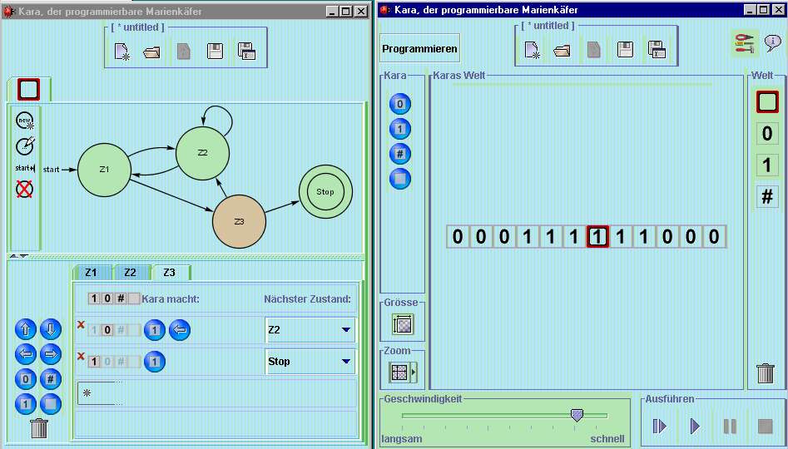Switch to the Z1 state tab
The height and width of the screenshot is (449, 788).
click(x=91, y=273)
